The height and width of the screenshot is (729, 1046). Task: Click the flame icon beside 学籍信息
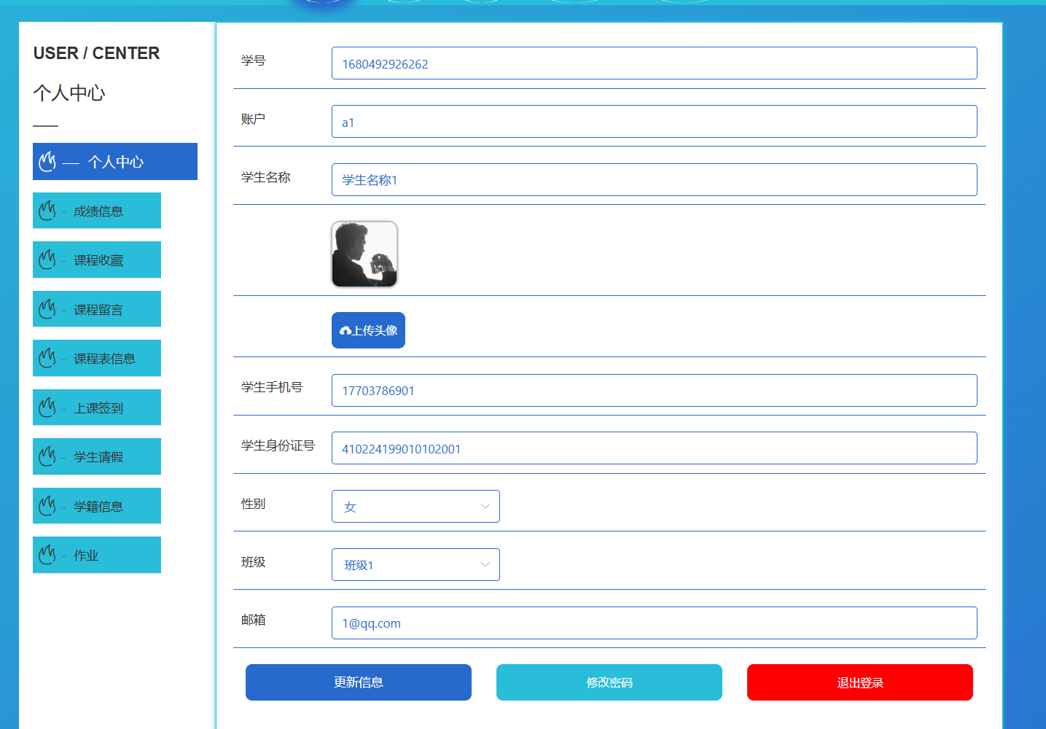(47, 506)
